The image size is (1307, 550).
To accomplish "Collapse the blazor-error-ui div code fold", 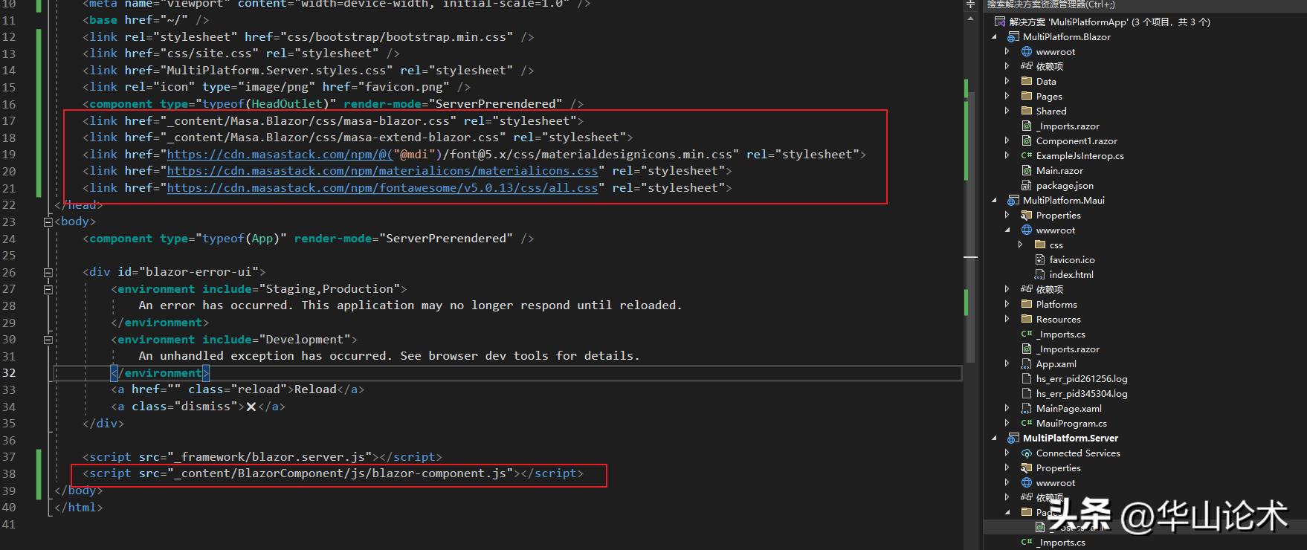I will click(x=48, y=272).
